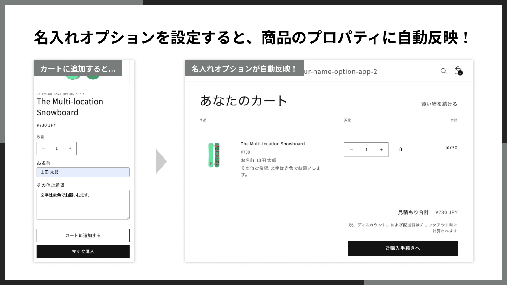
Task: Click the product page quantity number field
Action: pos(57,148)
